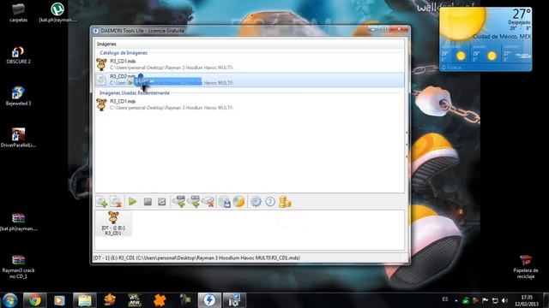The height and width of the screenshot is (308, 549).
Task: Open Google Chrome from the taskbar
Action: tap(34, 300)
